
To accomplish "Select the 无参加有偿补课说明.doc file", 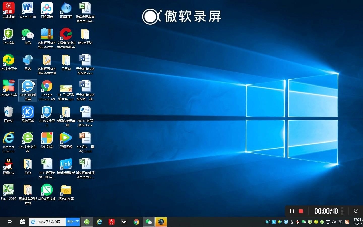I will [85, 64].
